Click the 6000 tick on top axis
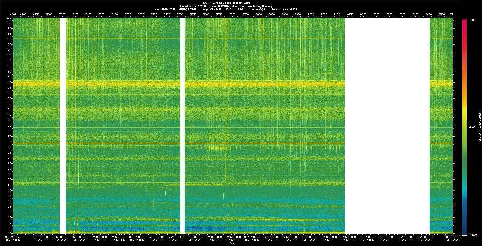Viewport: 482px width, 246px height. pyautogui.click(x=311, y=14)
